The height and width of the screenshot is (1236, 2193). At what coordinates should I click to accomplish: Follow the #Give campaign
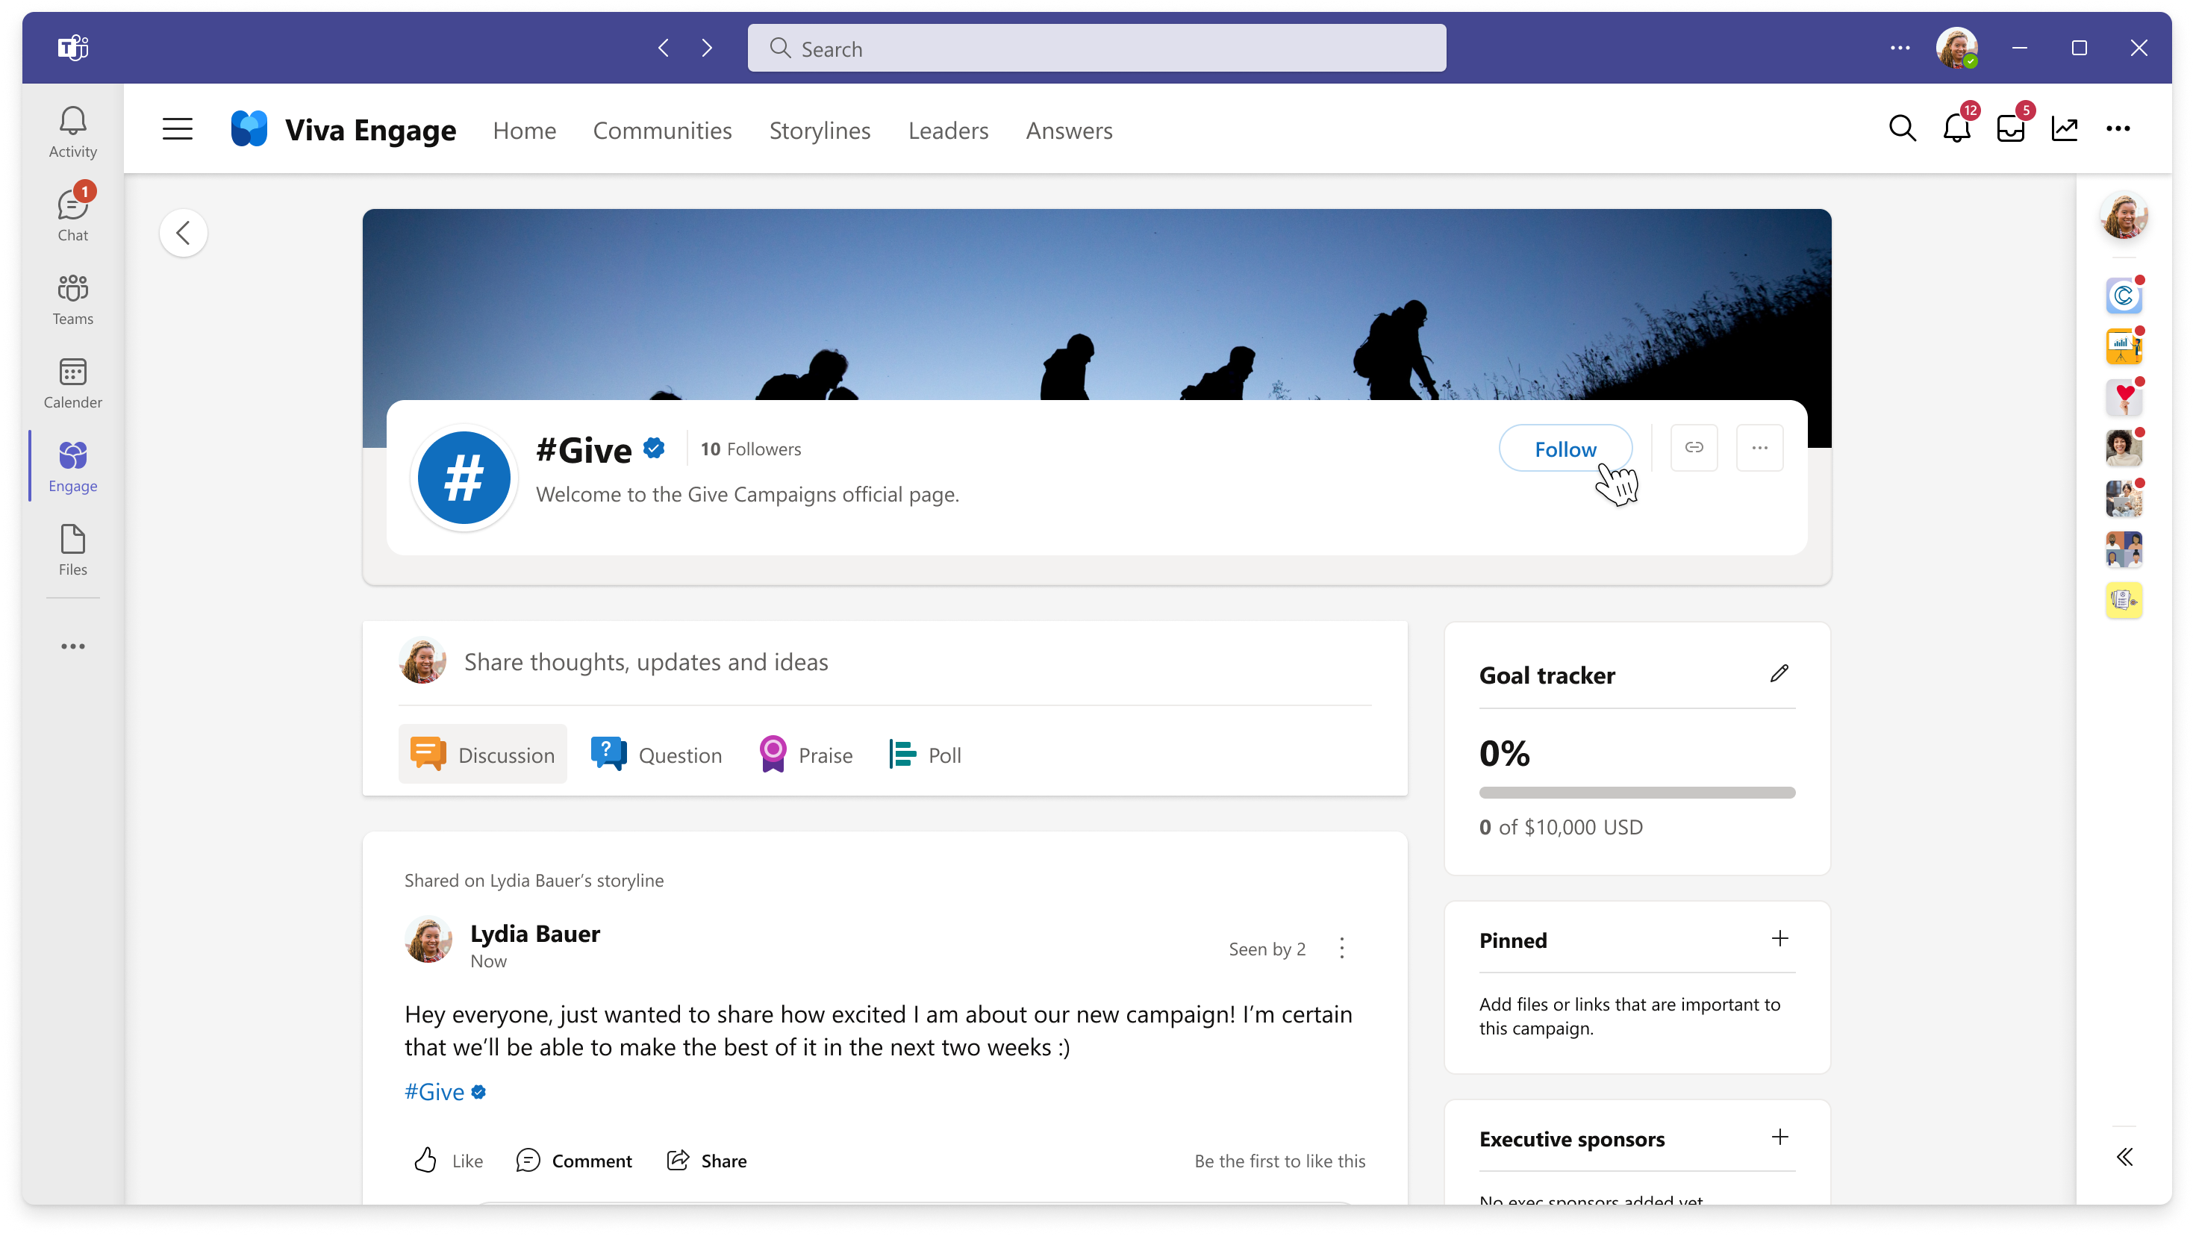[x=1565, y=447]
